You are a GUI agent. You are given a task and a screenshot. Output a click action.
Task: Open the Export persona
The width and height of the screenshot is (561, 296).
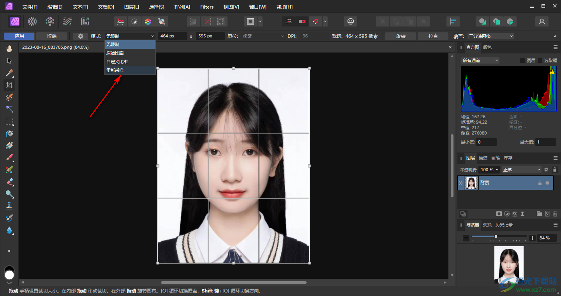[x=85, y=21]
